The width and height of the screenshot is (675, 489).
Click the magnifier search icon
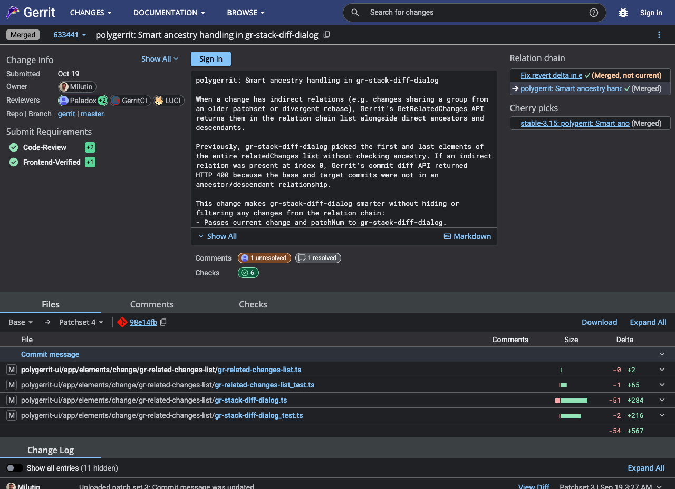[355, 13]
